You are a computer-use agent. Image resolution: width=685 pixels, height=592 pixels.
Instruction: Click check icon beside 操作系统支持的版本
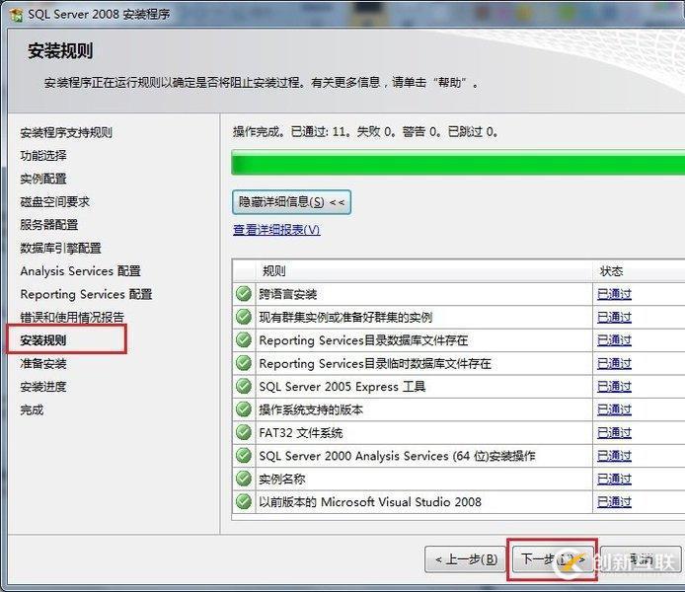tap(244, 409)
